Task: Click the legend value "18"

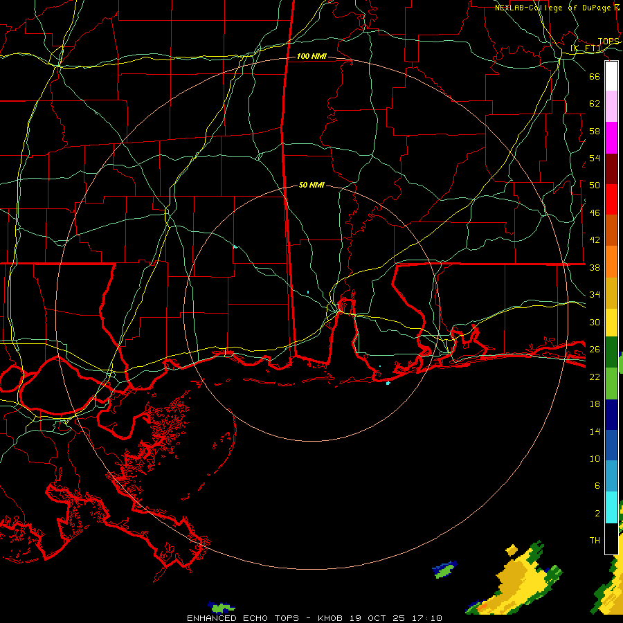Action: 595,404
